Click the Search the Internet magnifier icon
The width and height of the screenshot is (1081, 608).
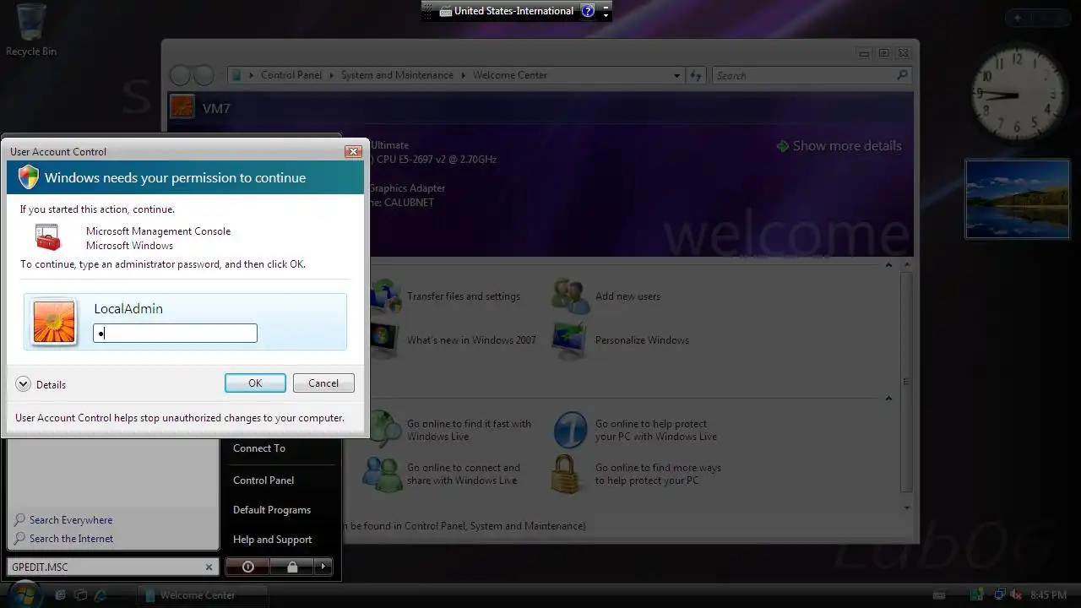pos(19,538)
